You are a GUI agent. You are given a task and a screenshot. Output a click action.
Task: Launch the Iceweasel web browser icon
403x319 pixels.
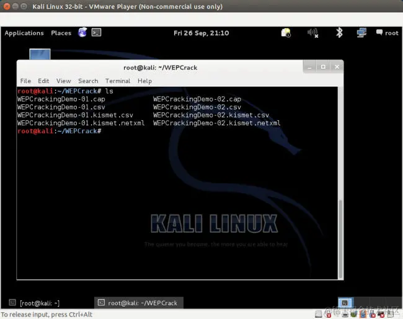tap(82, 32)
